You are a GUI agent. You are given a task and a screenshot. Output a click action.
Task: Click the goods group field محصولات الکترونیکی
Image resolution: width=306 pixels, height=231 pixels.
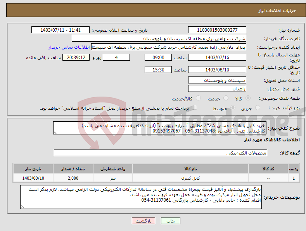161,153
